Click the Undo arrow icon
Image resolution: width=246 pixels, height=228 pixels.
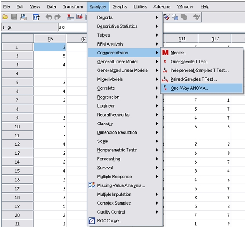coord(49,17)
